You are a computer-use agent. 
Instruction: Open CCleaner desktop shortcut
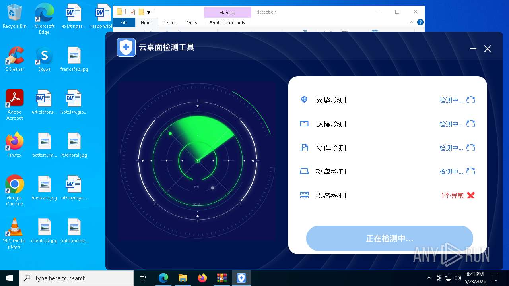(x=15, y=59)
